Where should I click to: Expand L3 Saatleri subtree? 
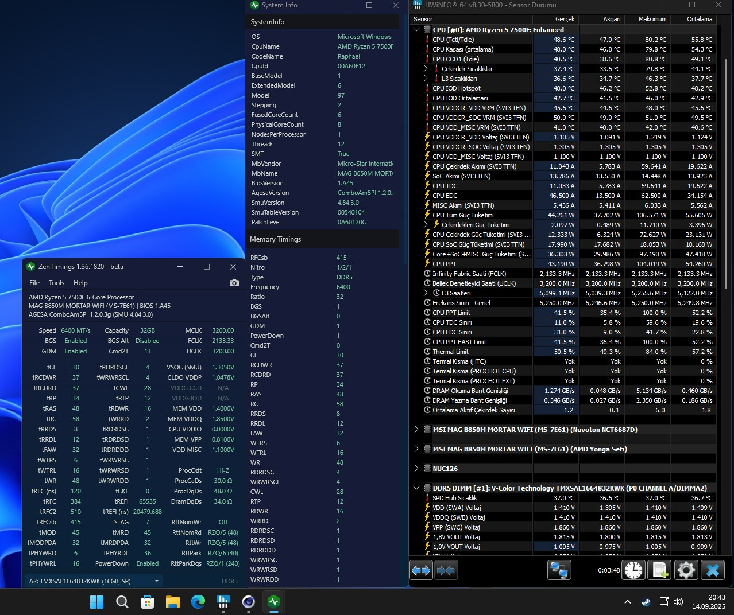point(426,293)
